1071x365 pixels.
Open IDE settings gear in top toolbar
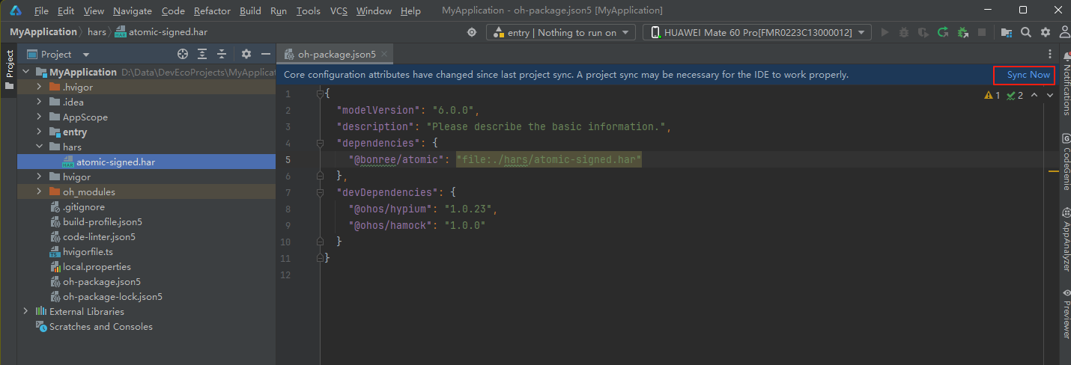(1045, 32)
